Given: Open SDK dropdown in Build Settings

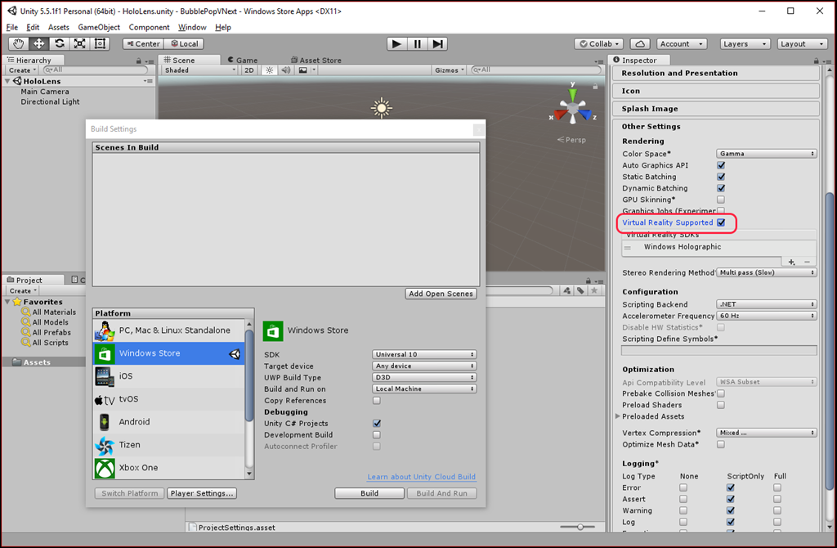Looking at the screenshot, I should pyautogui.click(x=424, y=355).
